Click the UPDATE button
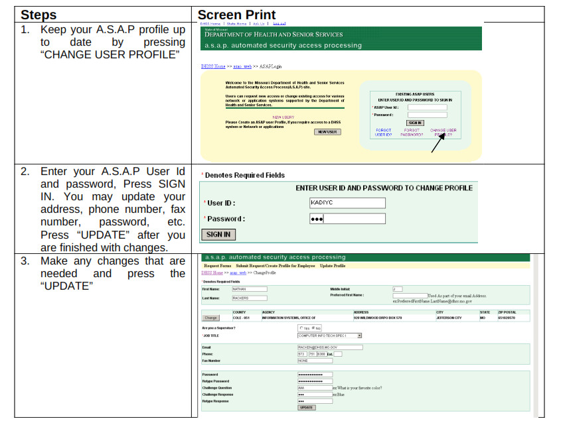Image resolution: width=561 pixels, height=427 pixels. coord(306,407)
